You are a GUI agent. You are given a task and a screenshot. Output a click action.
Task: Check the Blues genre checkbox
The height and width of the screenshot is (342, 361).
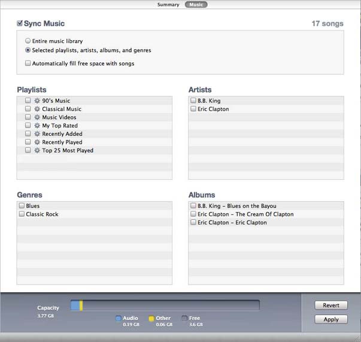pos(22,205)
